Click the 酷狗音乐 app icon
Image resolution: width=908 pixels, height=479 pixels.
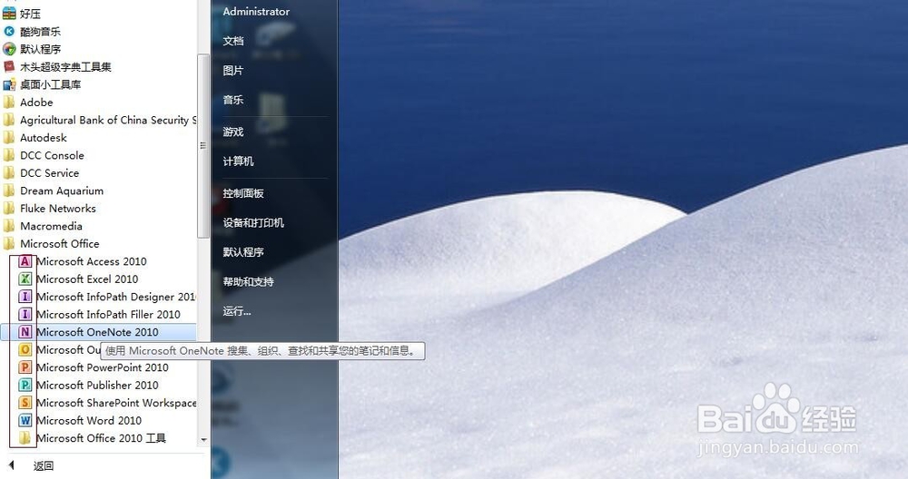(9, 31)
